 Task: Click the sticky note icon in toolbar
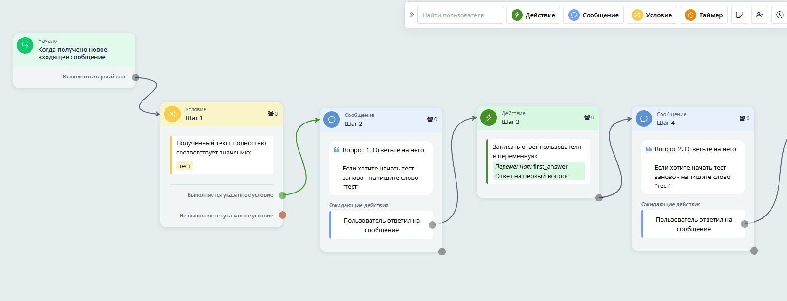point(740,15)
